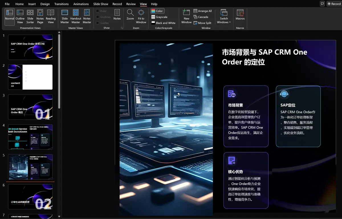342x219 pixels.
Task: Select slide 4 thumbnail
Action: pos(30,137)
